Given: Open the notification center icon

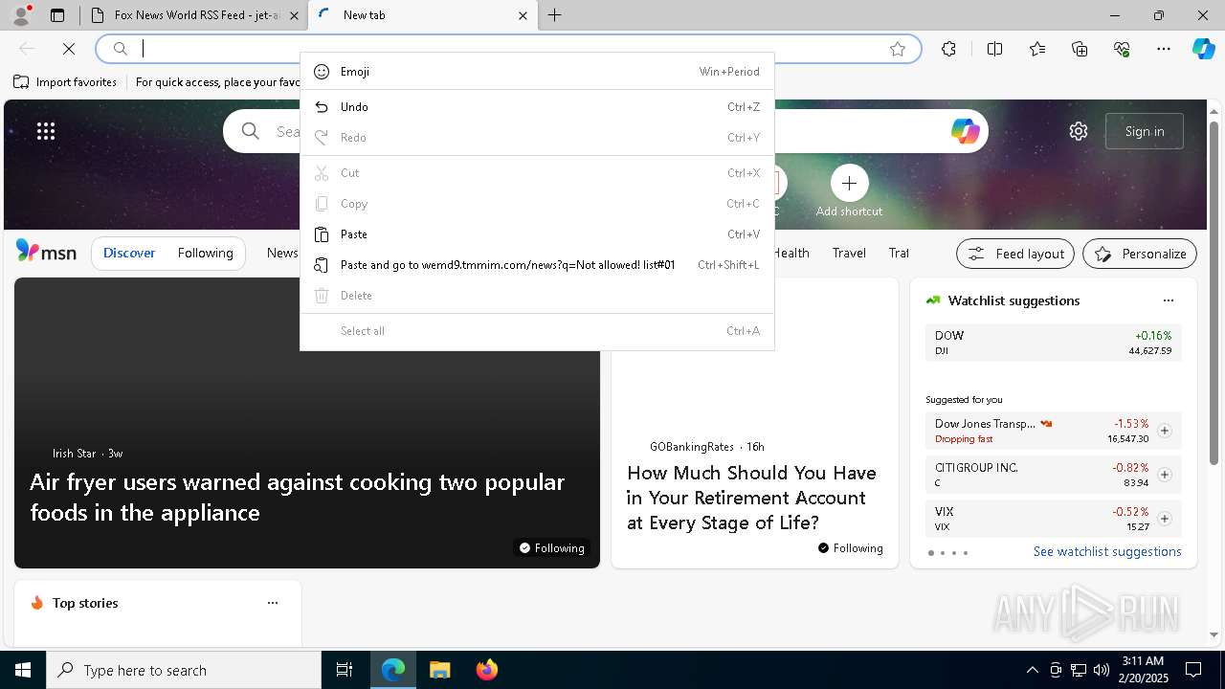Looking at the screenshot, I should pyautogui.click(x=1193, y=670).
